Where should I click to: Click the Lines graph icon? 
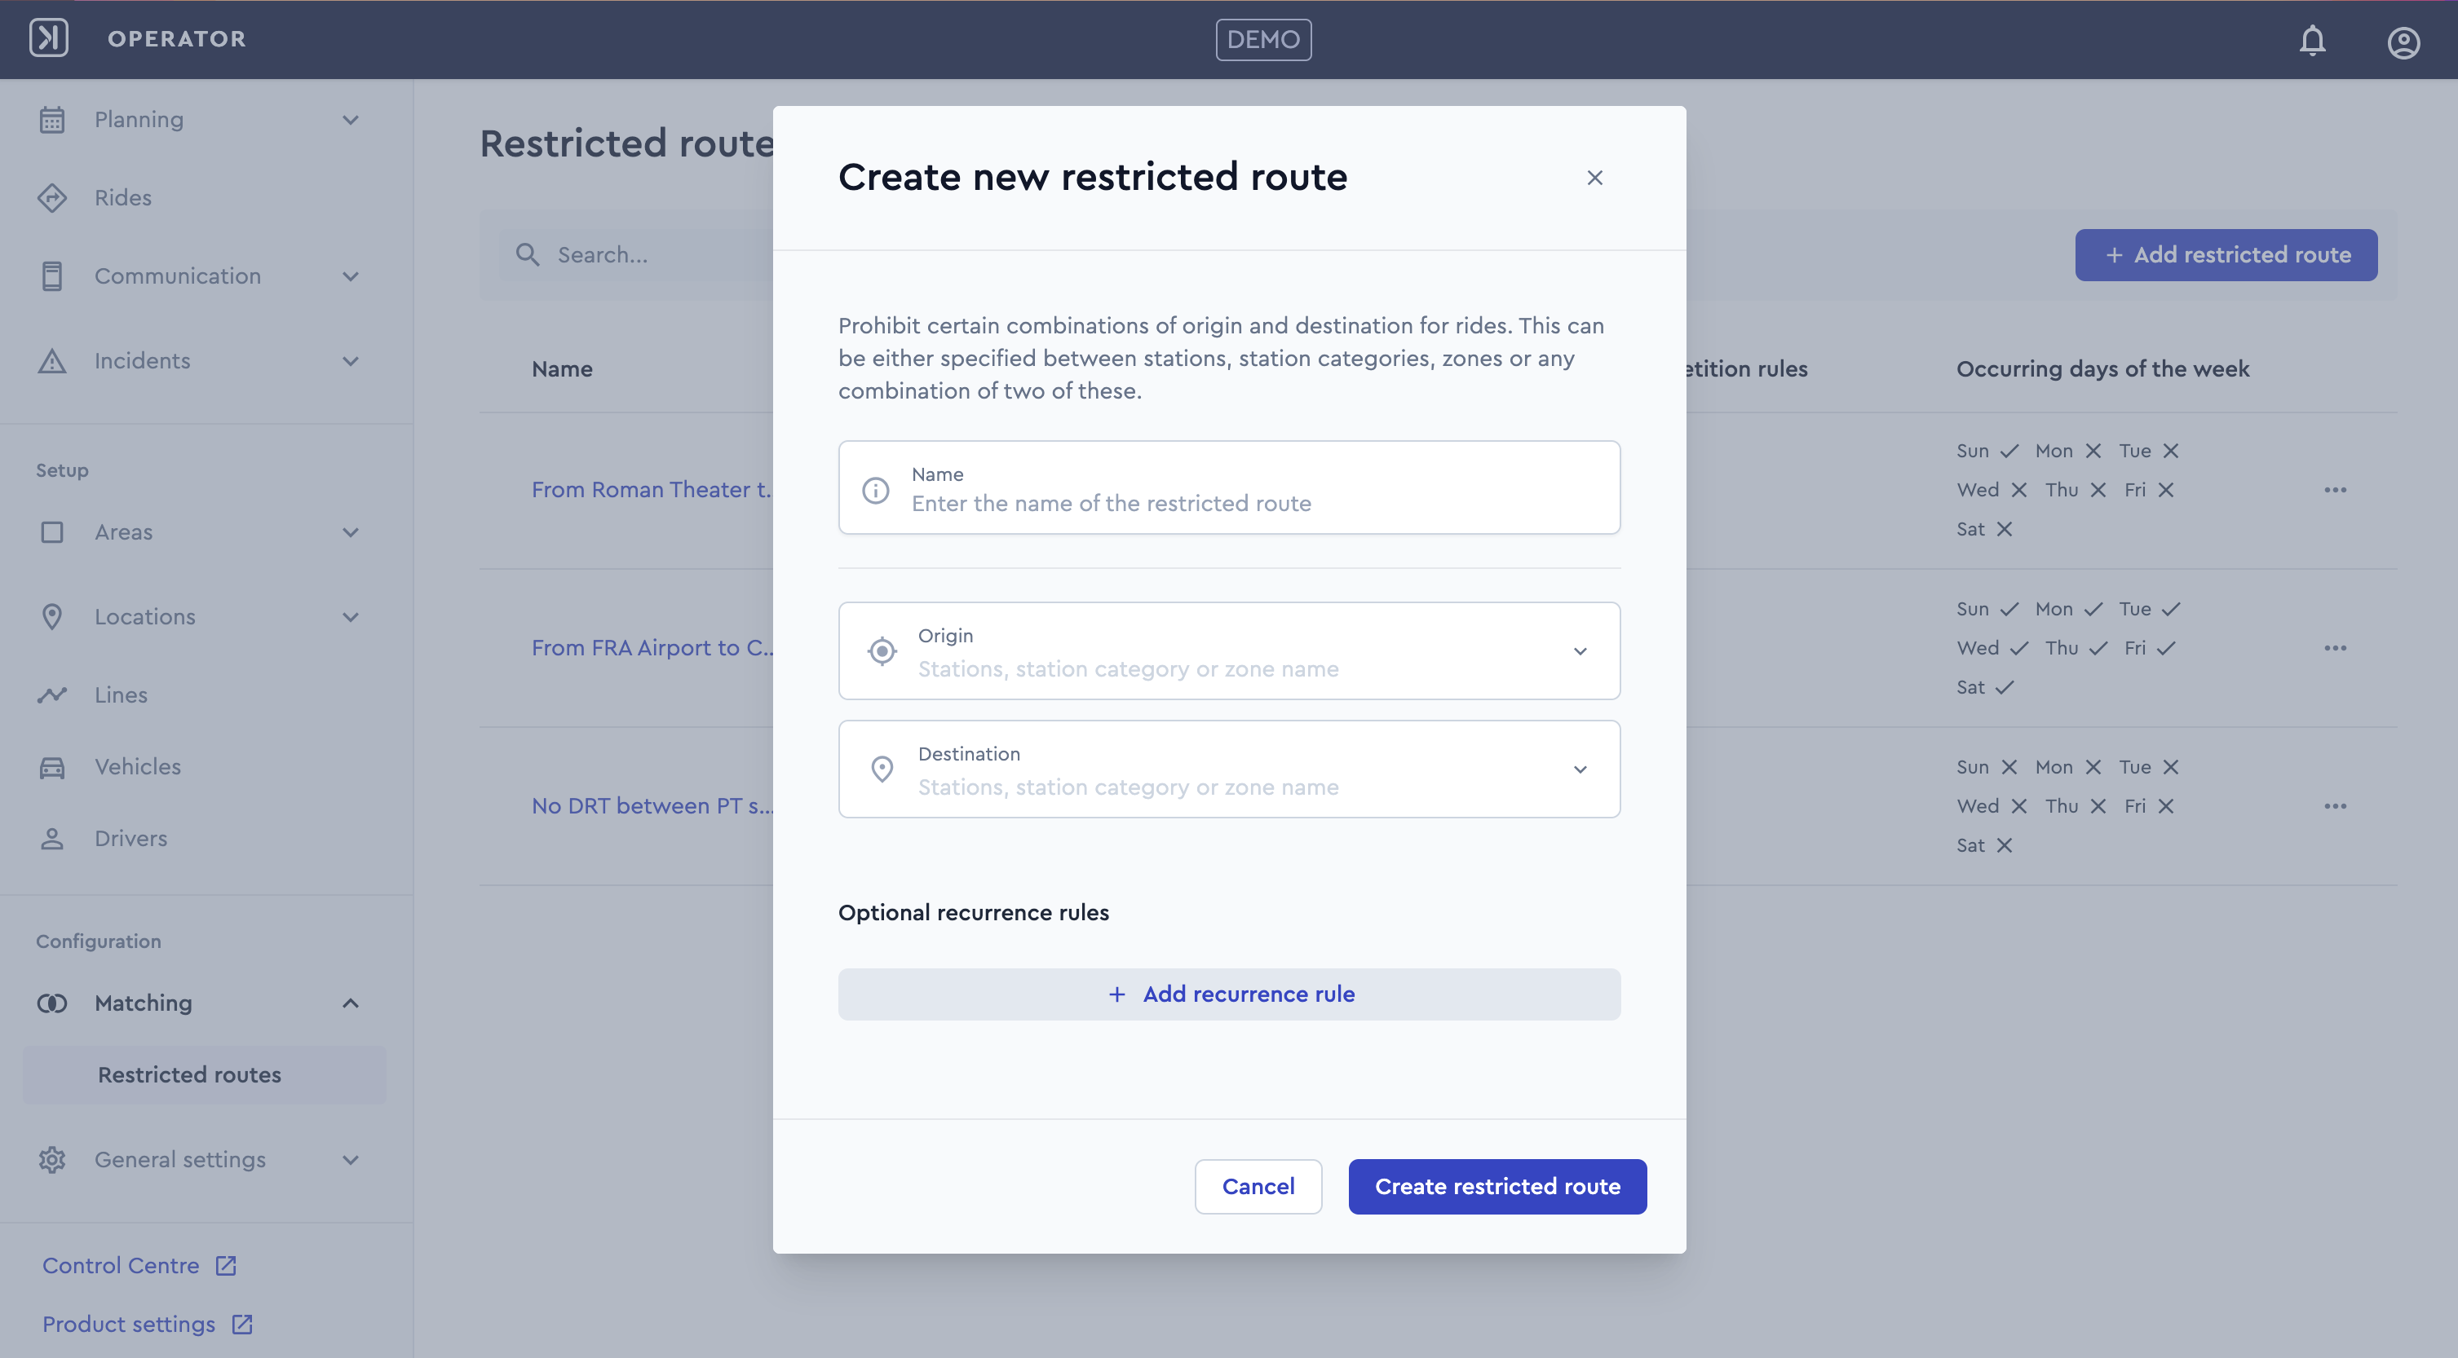[52, 695]
